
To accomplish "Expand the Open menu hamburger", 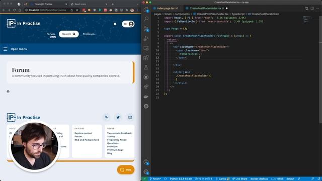I will [6, 49].
